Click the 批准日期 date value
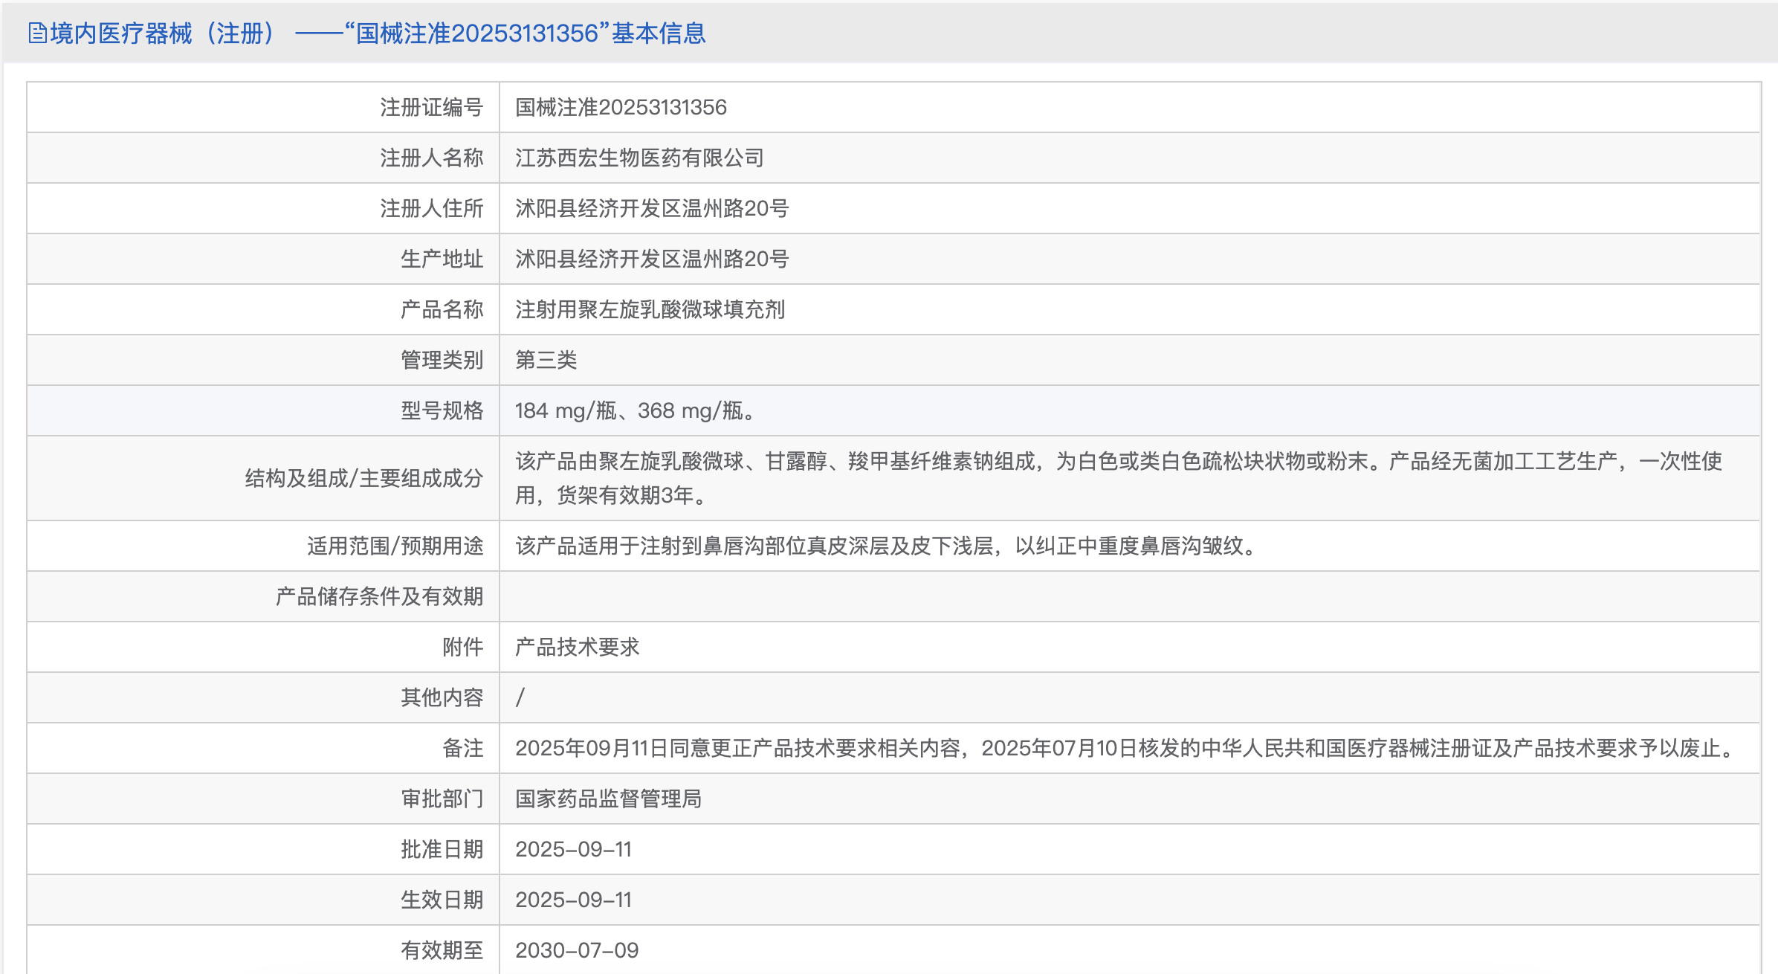This screenshot has width=1778, height=974. pyautogui.click(x=573, y=849)
